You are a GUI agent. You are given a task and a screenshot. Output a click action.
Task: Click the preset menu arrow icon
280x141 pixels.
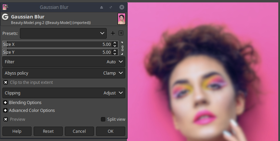click(121, 33)
